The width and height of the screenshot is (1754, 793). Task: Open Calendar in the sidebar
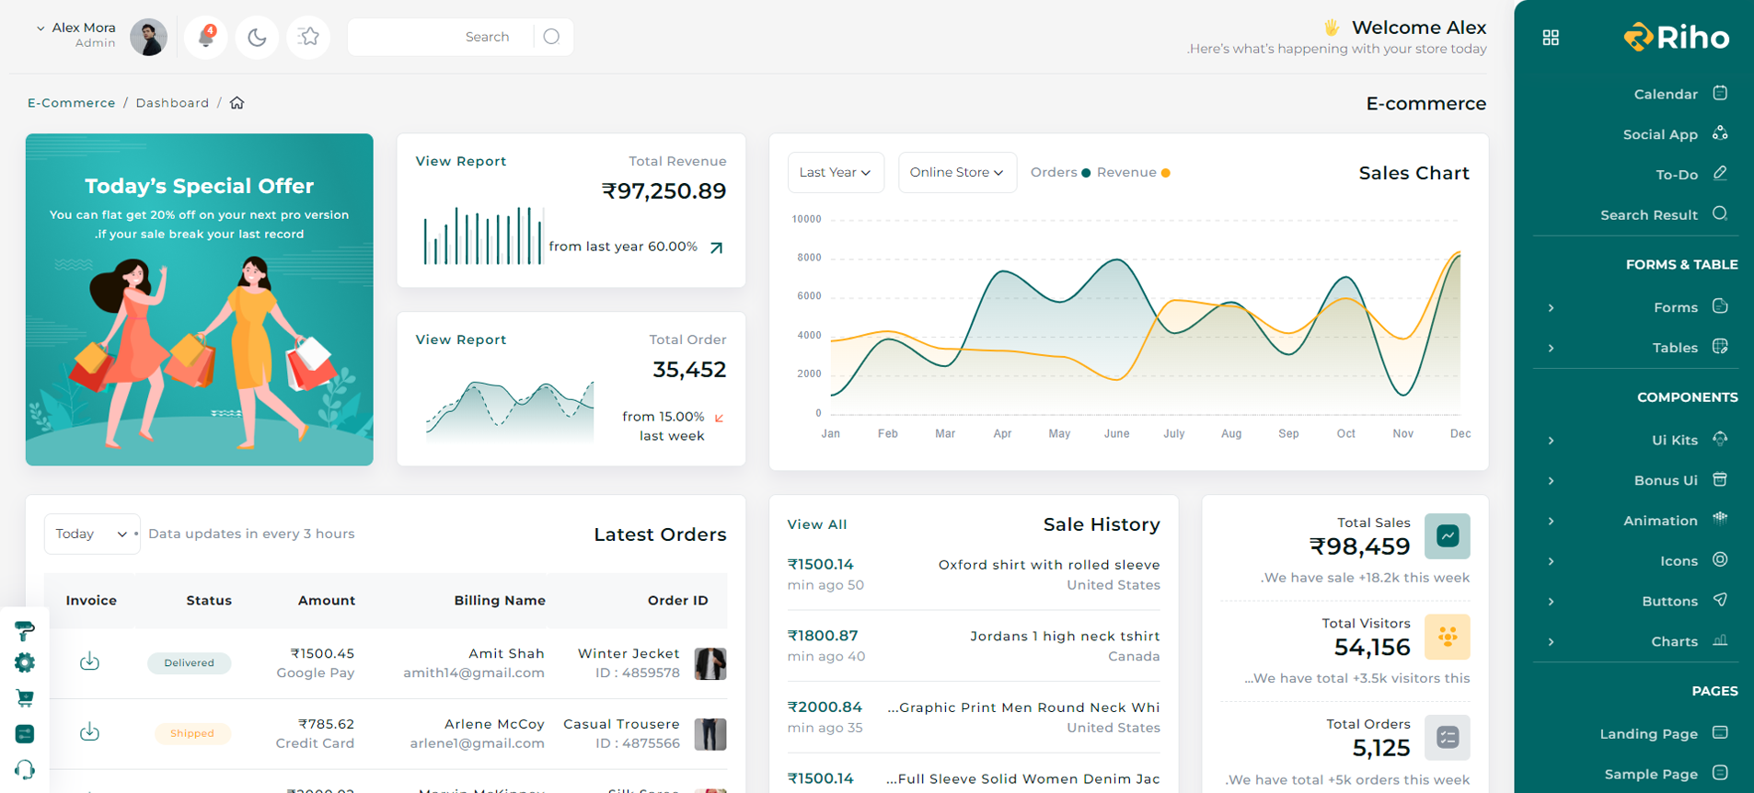point(1665,94)
